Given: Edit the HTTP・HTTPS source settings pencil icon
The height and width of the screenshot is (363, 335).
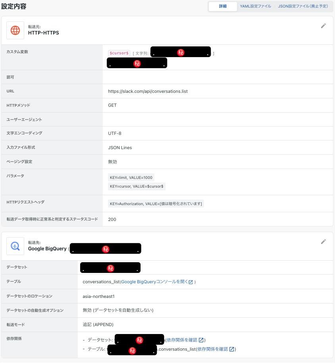Looking at the screenshot, I should [x=323, y=26].
